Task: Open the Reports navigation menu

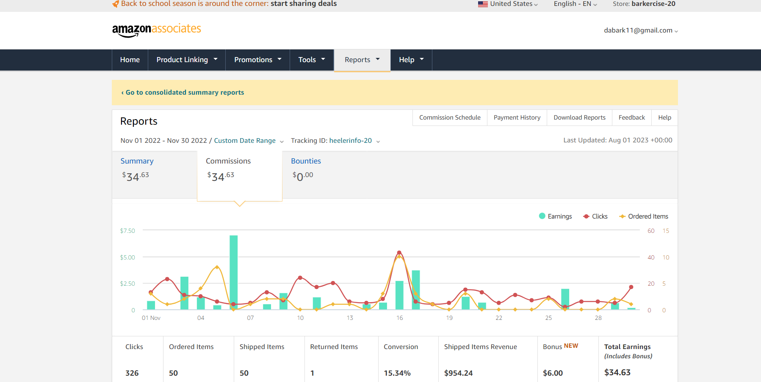Action: 362,60
